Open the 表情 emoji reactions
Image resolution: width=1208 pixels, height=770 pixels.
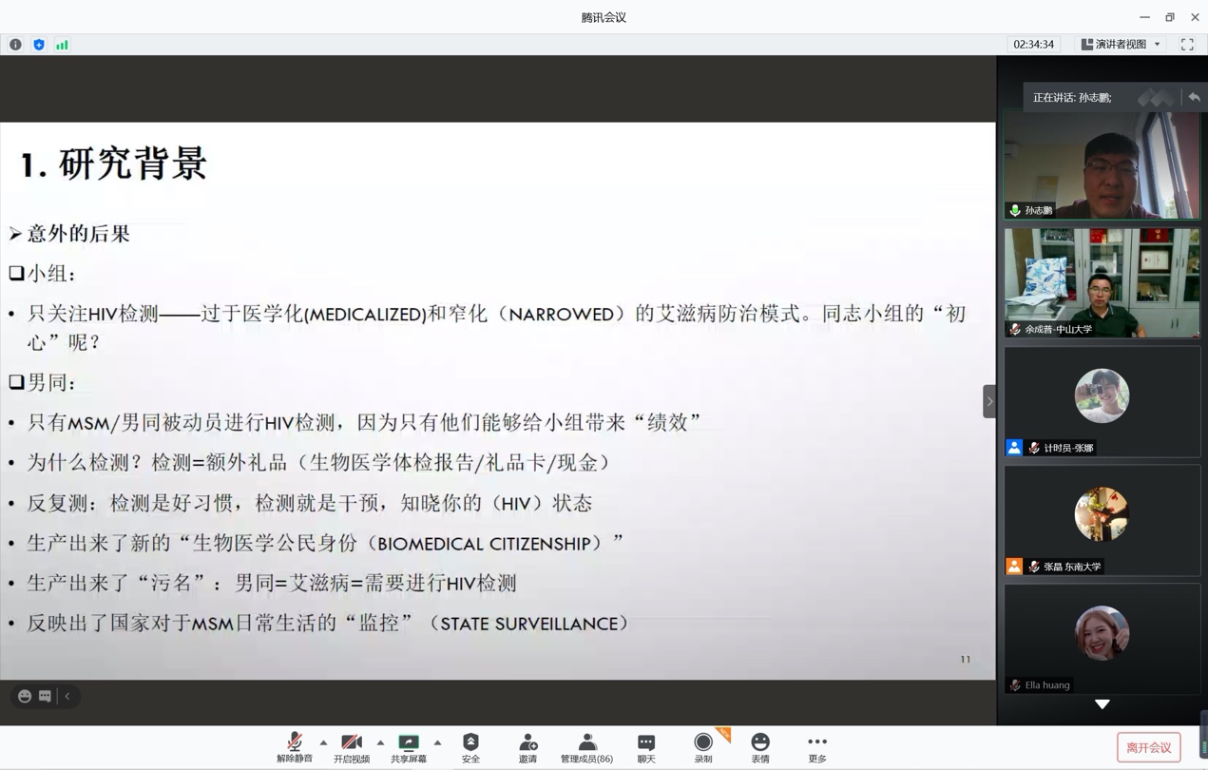760,747
